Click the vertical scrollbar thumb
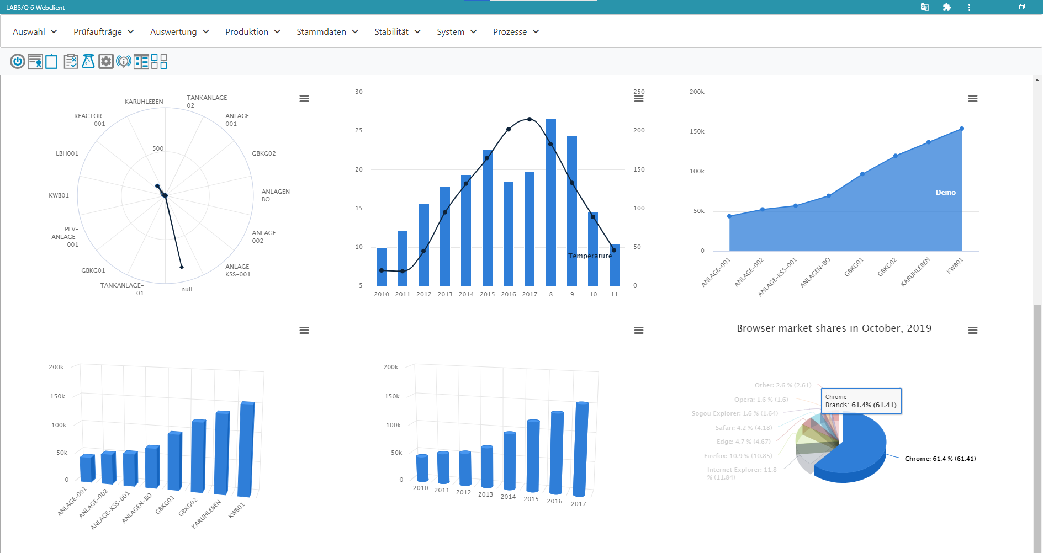Viewport: 1043px width, 553px height. 1037,428
